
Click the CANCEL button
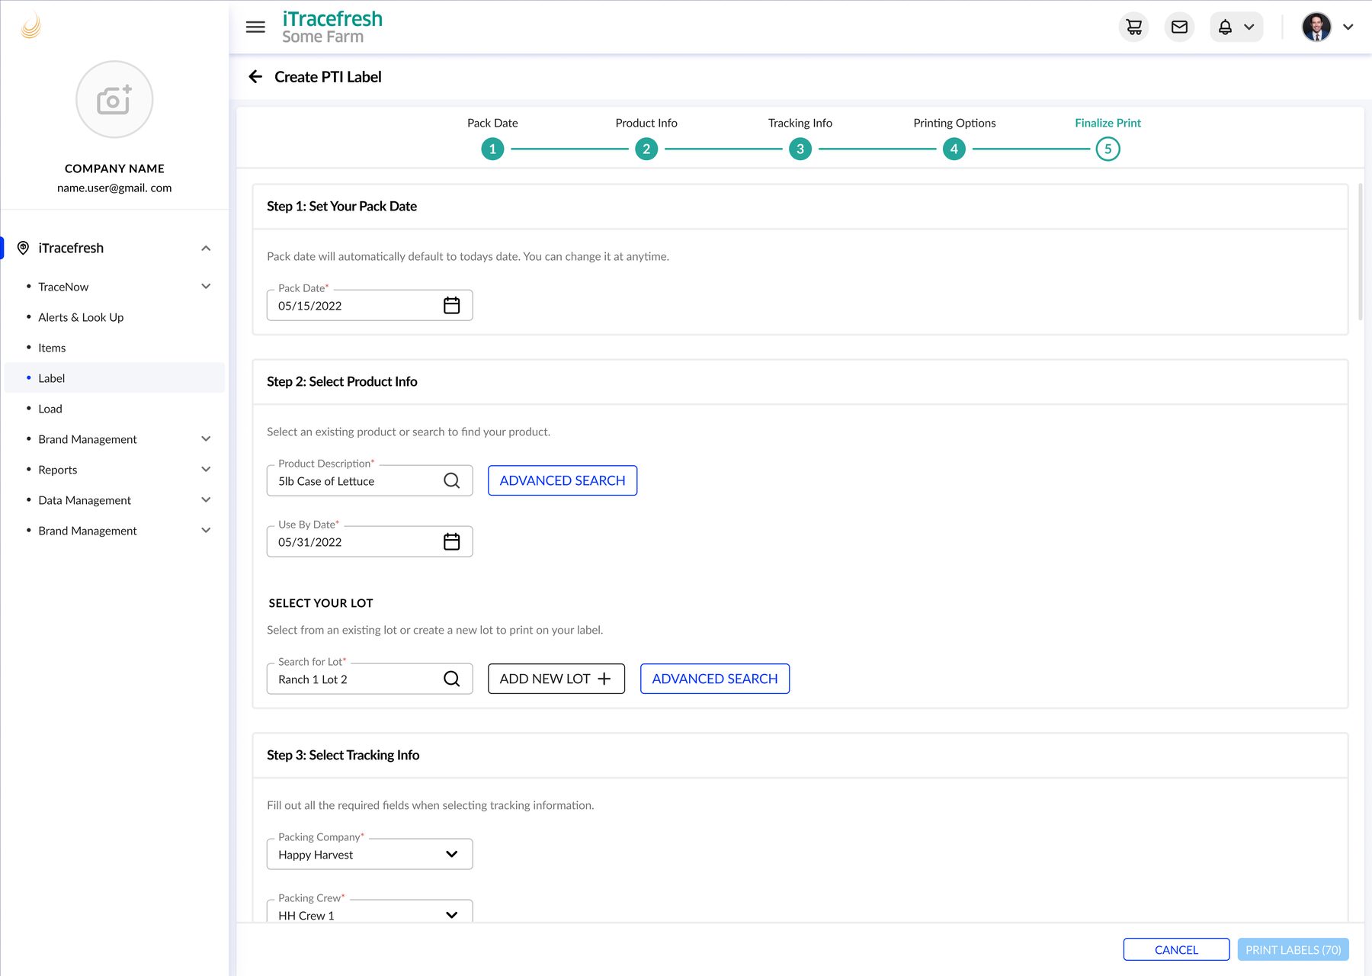point(1176,950)
